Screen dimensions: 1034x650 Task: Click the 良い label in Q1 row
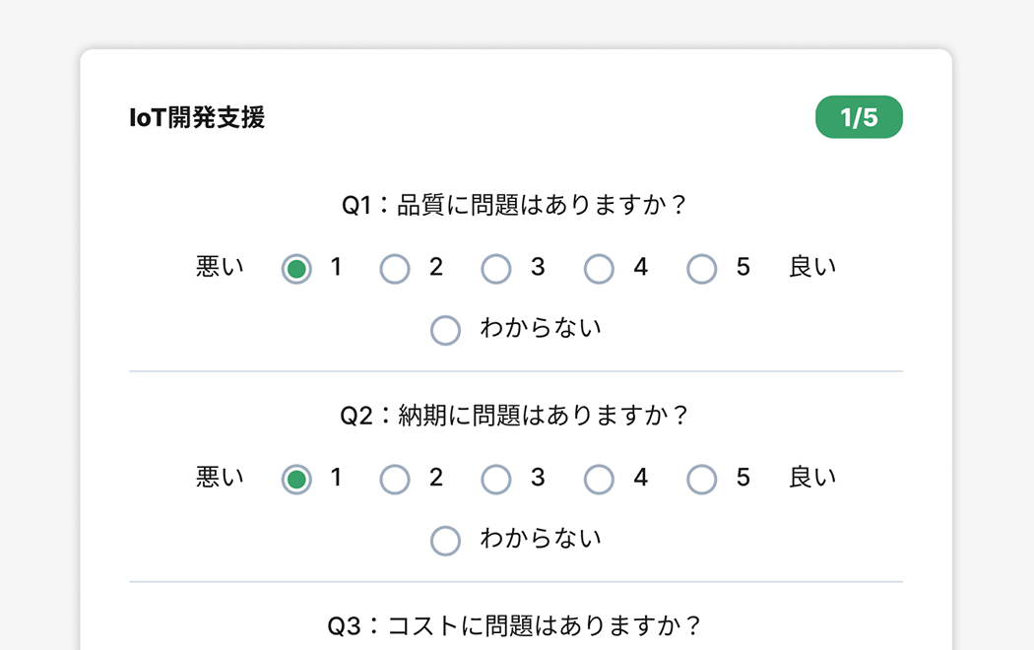click(x=812, y=267)
